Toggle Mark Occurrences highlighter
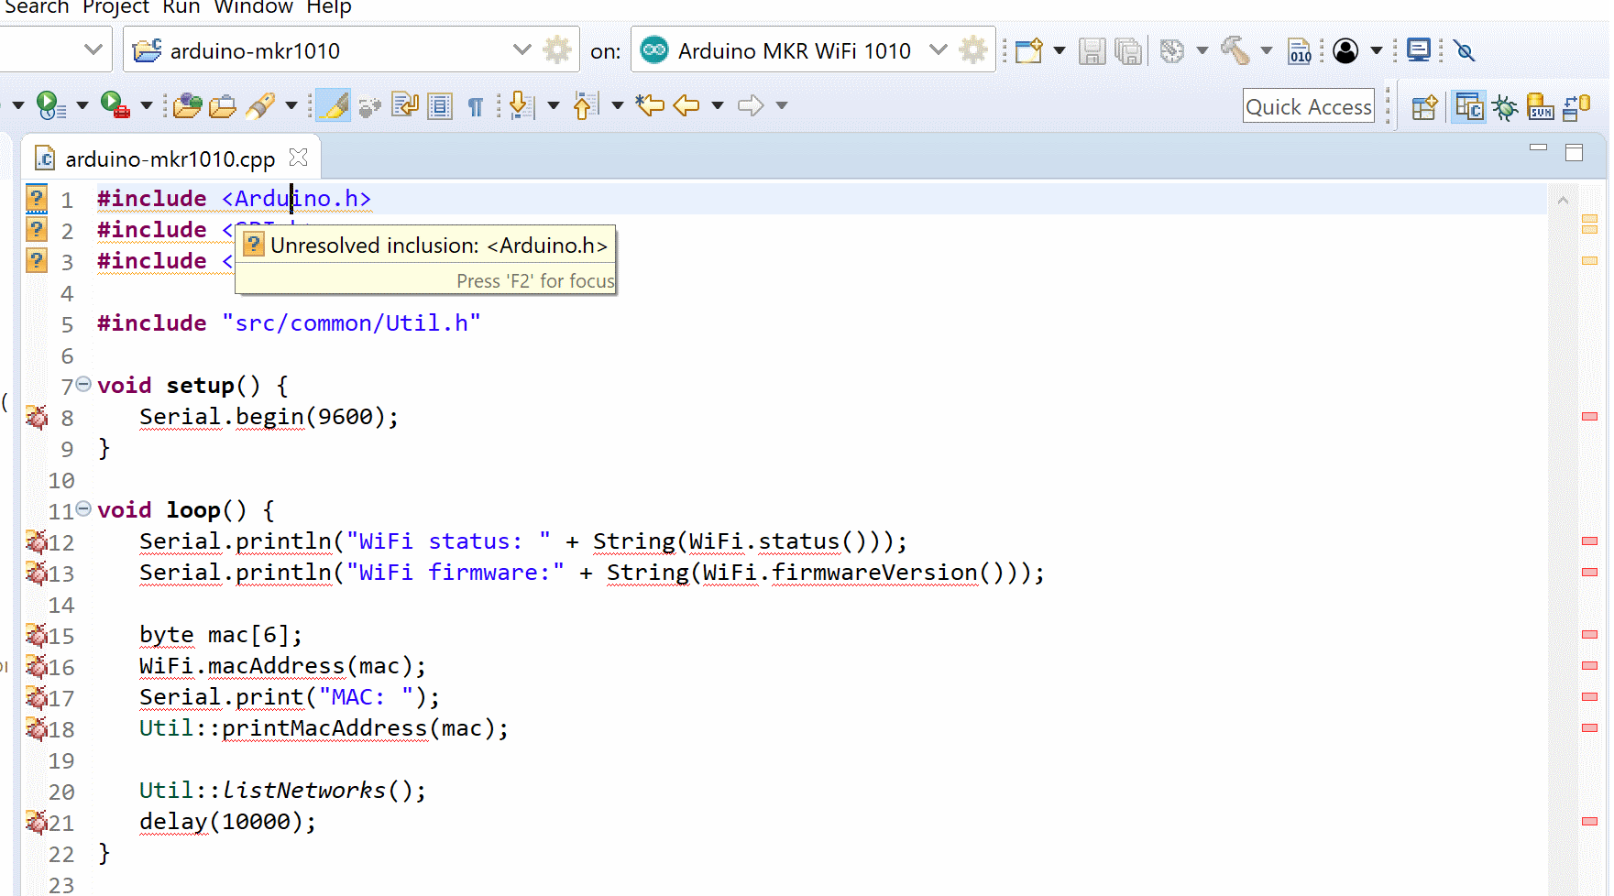Image resolution: width=1614 pixels, height=896 pixels. [x=333, y=105]
